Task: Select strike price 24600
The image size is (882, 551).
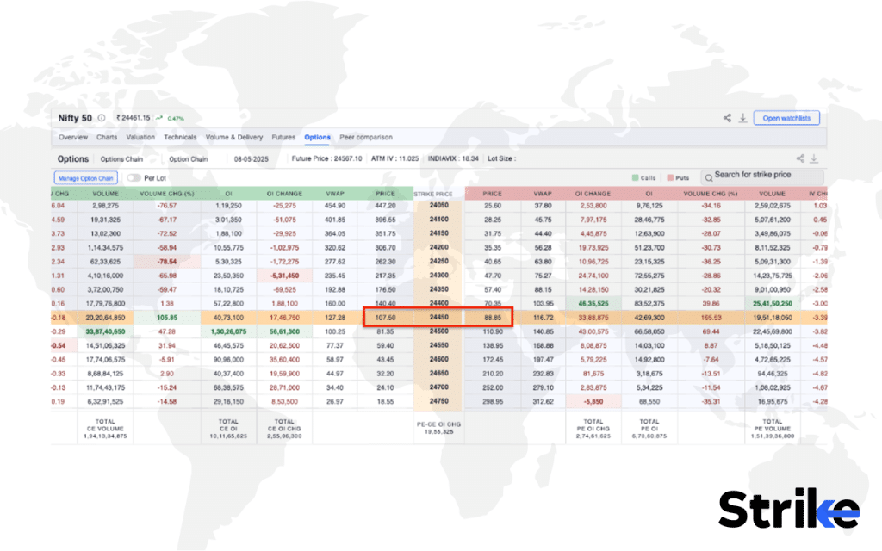Action: [x=438, y=359]
